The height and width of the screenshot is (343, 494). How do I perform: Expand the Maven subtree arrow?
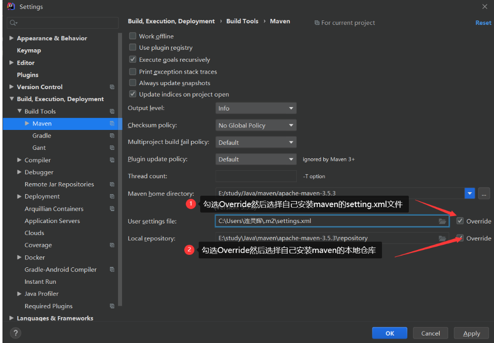27,123
